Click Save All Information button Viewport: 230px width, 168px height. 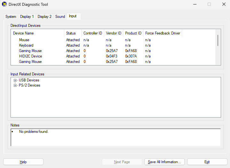164,162
